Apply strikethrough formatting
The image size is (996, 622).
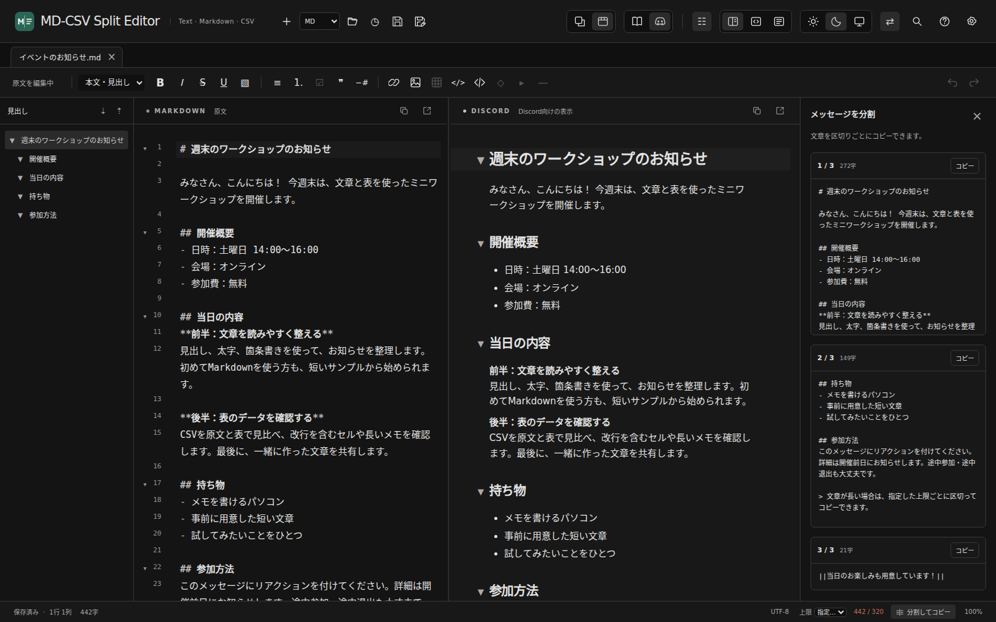coord(202,83)
